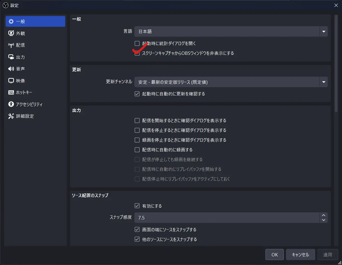
Task: Disable 起動時に自動的に更新を確認する
Action: [137, 94]
